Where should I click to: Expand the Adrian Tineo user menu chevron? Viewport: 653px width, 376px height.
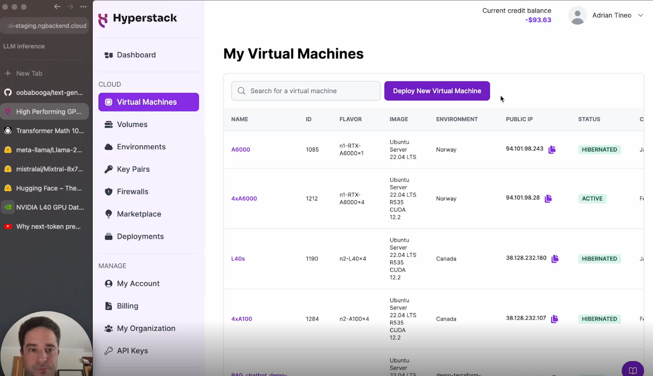(x=640, y=16)
